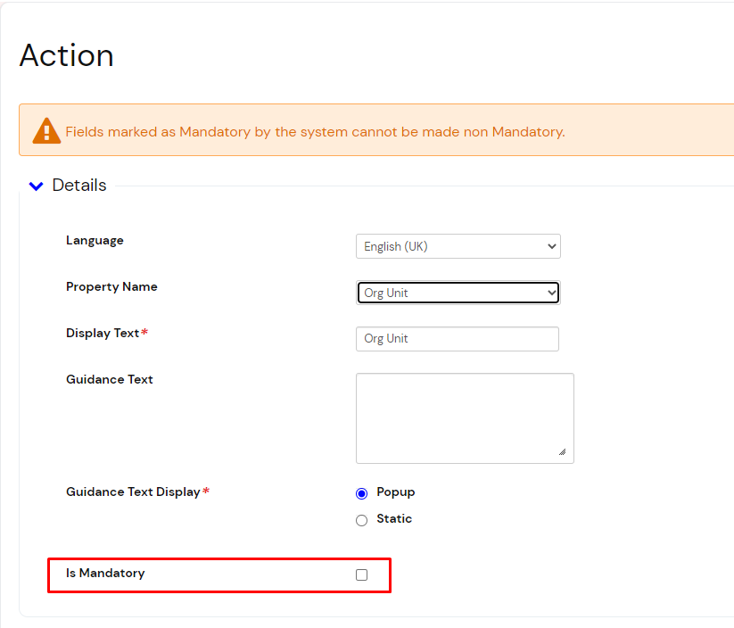Click the orange warning triangle icon

pyautogui.click(x=46, y=131)
